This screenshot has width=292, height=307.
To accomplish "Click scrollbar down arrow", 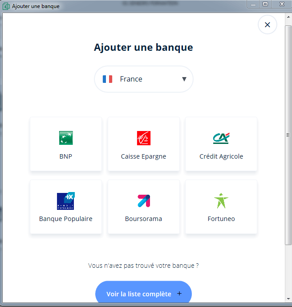I will coord(288,299).
